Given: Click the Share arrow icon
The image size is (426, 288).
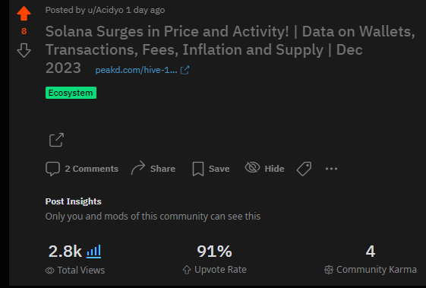Looking at the screenshot, I should [x=138, y=168].
